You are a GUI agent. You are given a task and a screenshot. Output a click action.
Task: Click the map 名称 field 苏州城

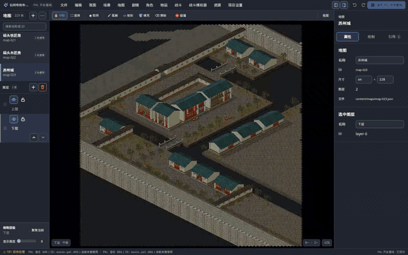point(379,60)
